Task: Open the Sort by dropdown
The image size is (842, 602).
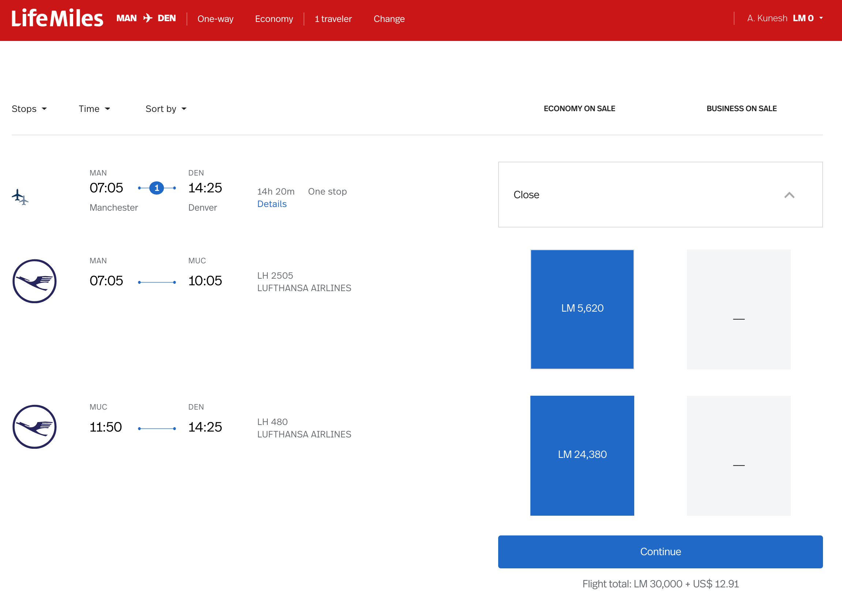Action: pyautogui.click(x=166, y=109)
